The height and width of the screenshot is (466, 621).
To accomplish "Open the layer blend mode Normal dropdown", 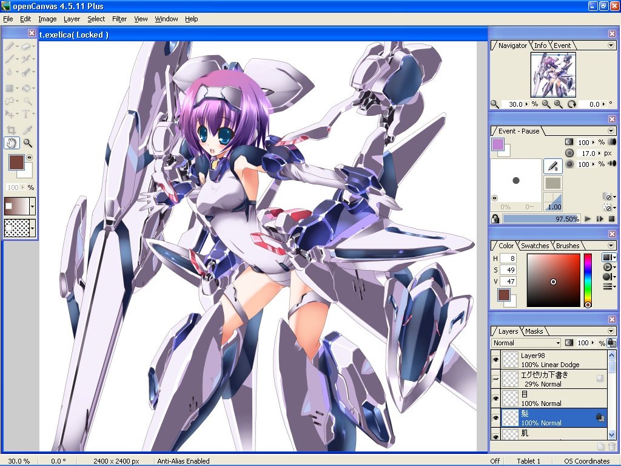I will [526, 343].
